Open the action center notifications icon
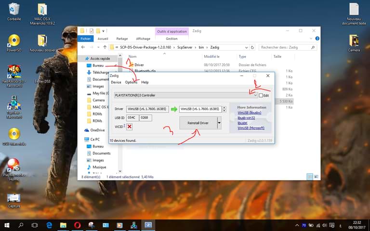Screen dimensions: 370x231 332,225
